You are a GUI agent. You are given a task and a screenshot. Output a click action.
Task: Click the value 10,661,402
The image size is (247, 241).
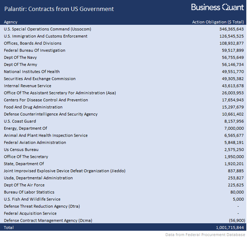point(233,115)
